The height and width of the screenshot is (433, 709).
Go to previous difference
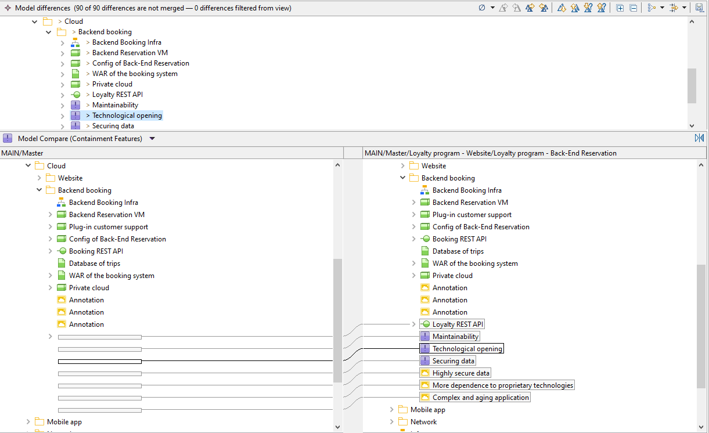tap(575, 8)
